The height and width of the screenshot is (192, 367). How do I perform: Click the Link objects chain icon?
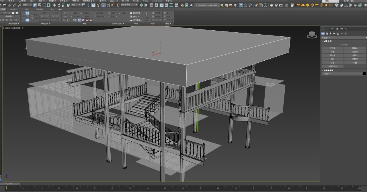[x=10, y=5]
